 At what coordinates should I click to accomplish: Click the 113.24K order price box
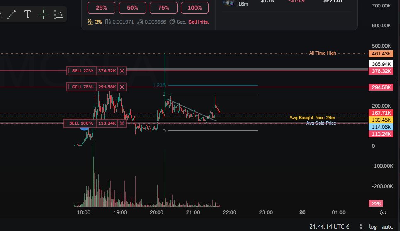(107, 123)
